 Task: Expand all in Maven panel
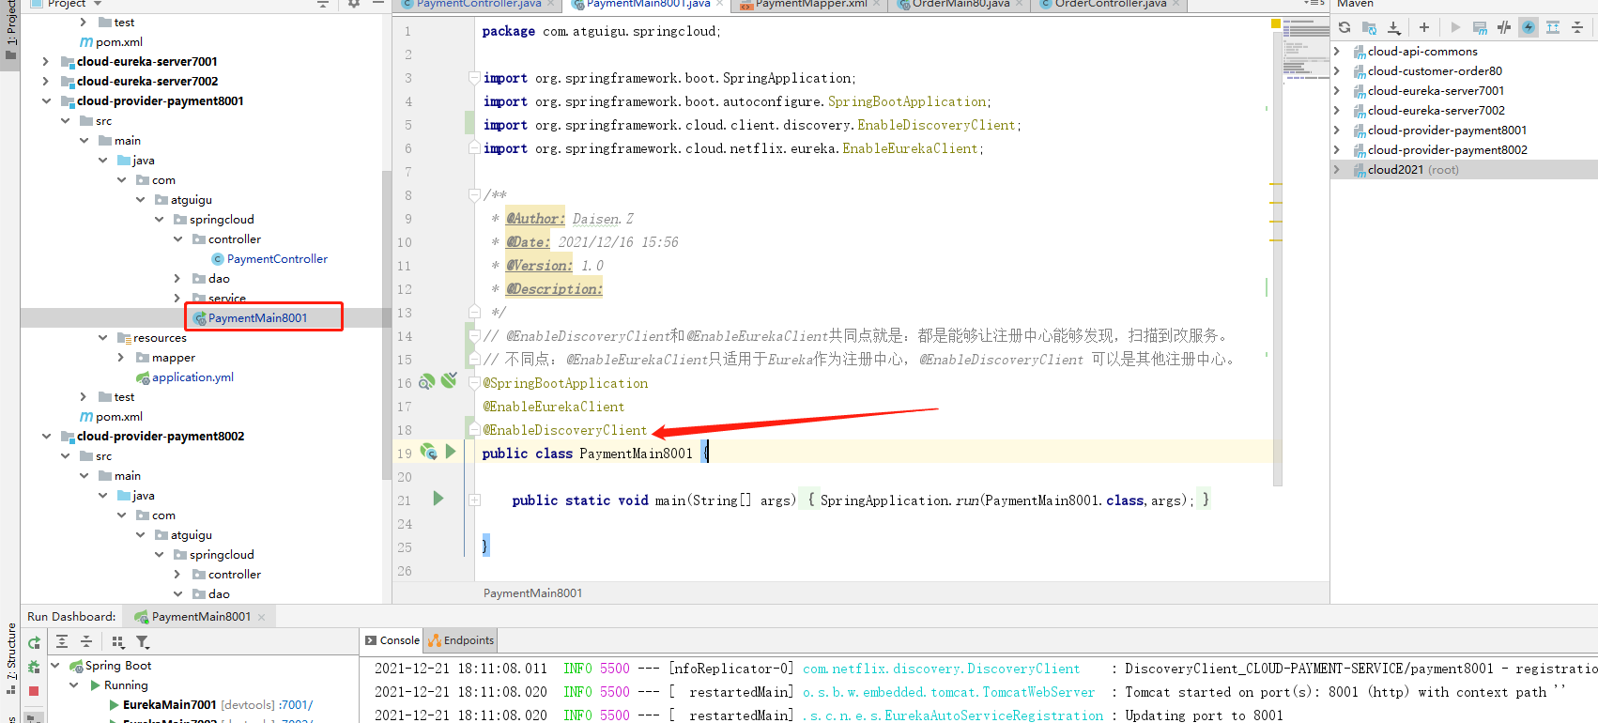pos(1553,27)
